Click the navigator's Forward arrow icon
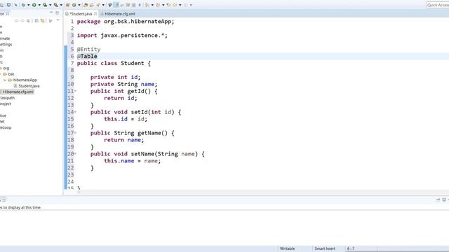Viewport: 449px width, 252px height. [22, 20]
